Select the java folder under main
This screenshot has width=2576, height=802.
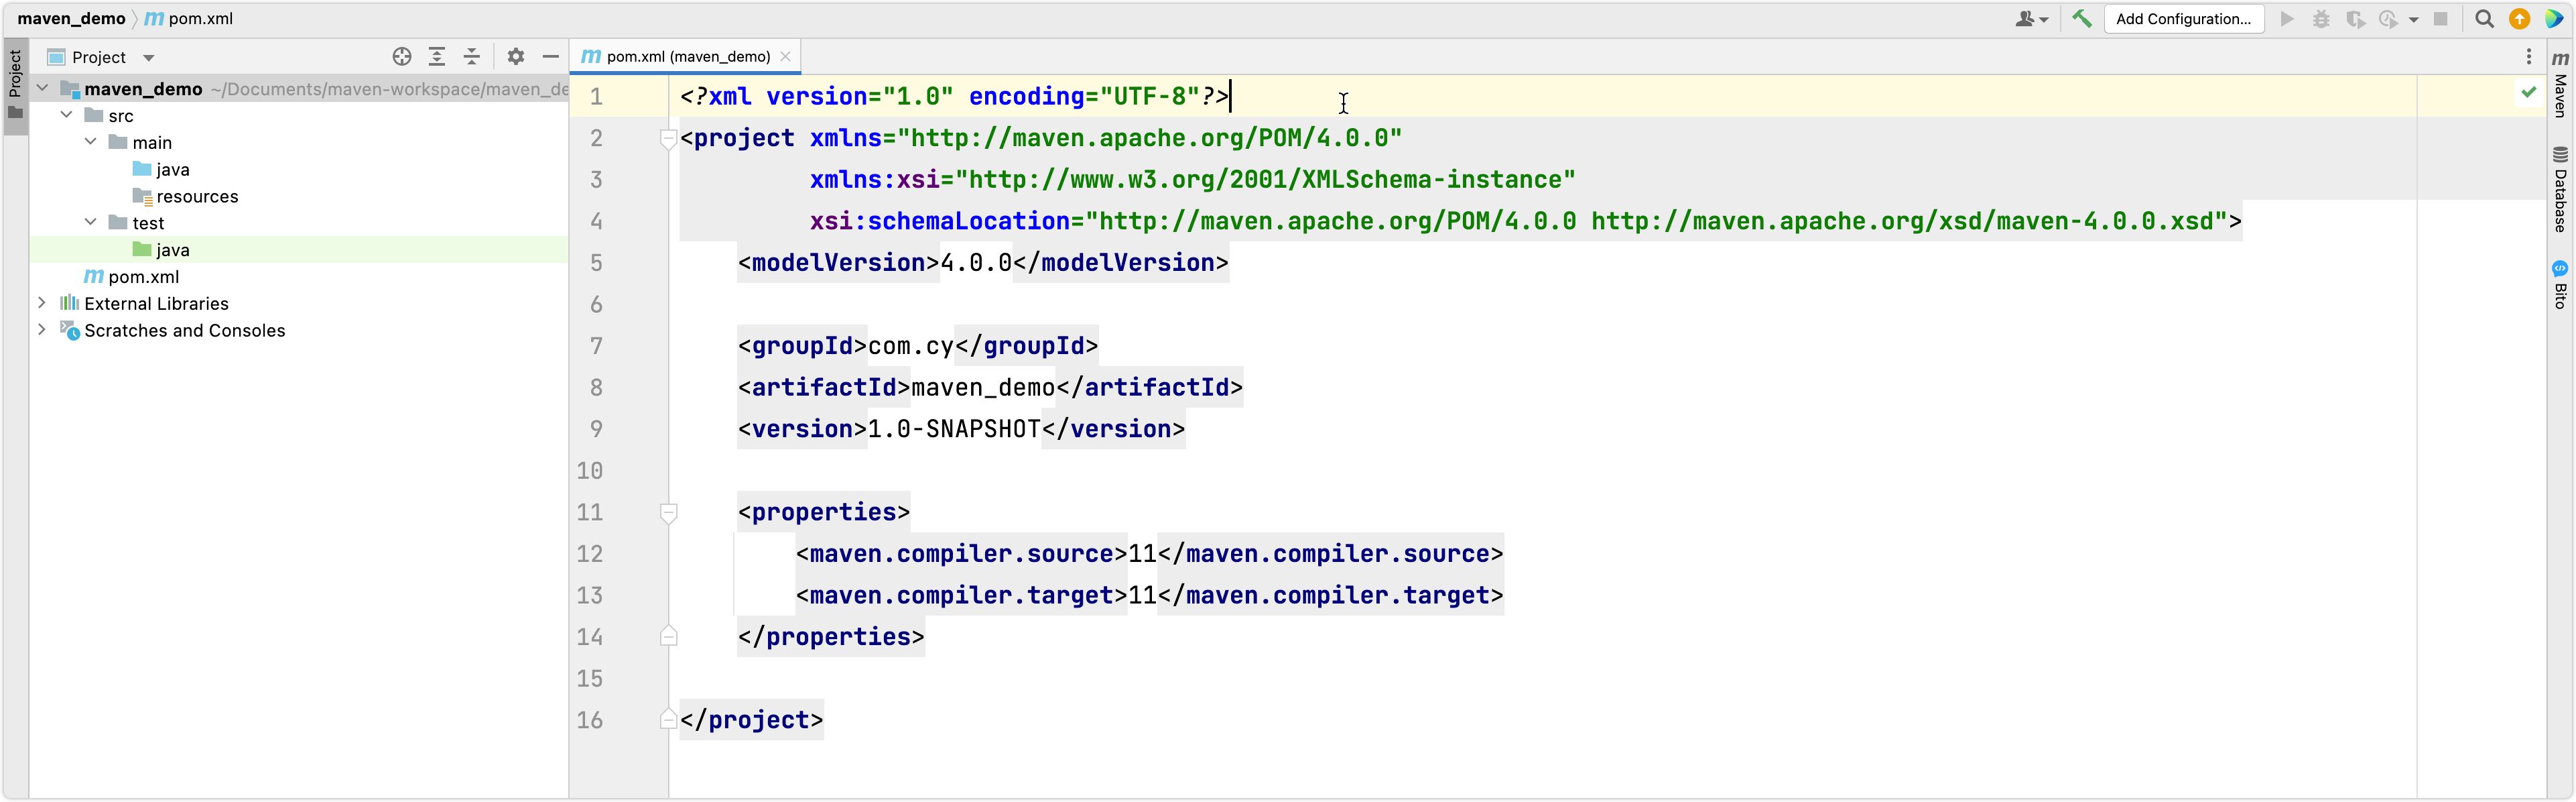click(161, 169)
